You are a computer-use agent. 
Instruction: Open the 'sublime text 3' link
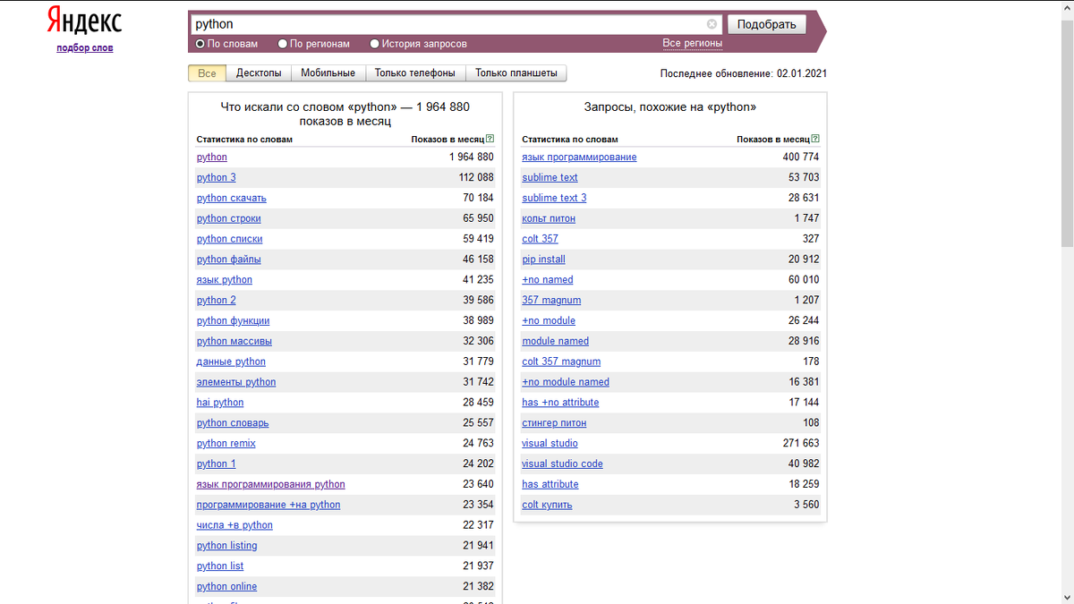click(x=555, y=199)
